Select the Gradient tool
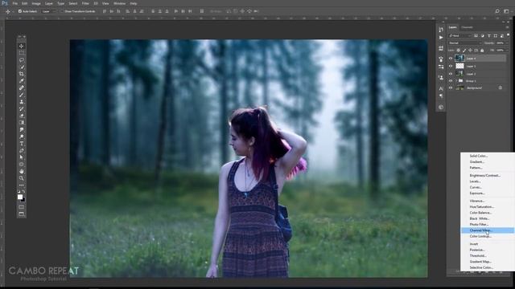This screenshot has height=289, width=515. pyautogui.click(x=22, y=123)
